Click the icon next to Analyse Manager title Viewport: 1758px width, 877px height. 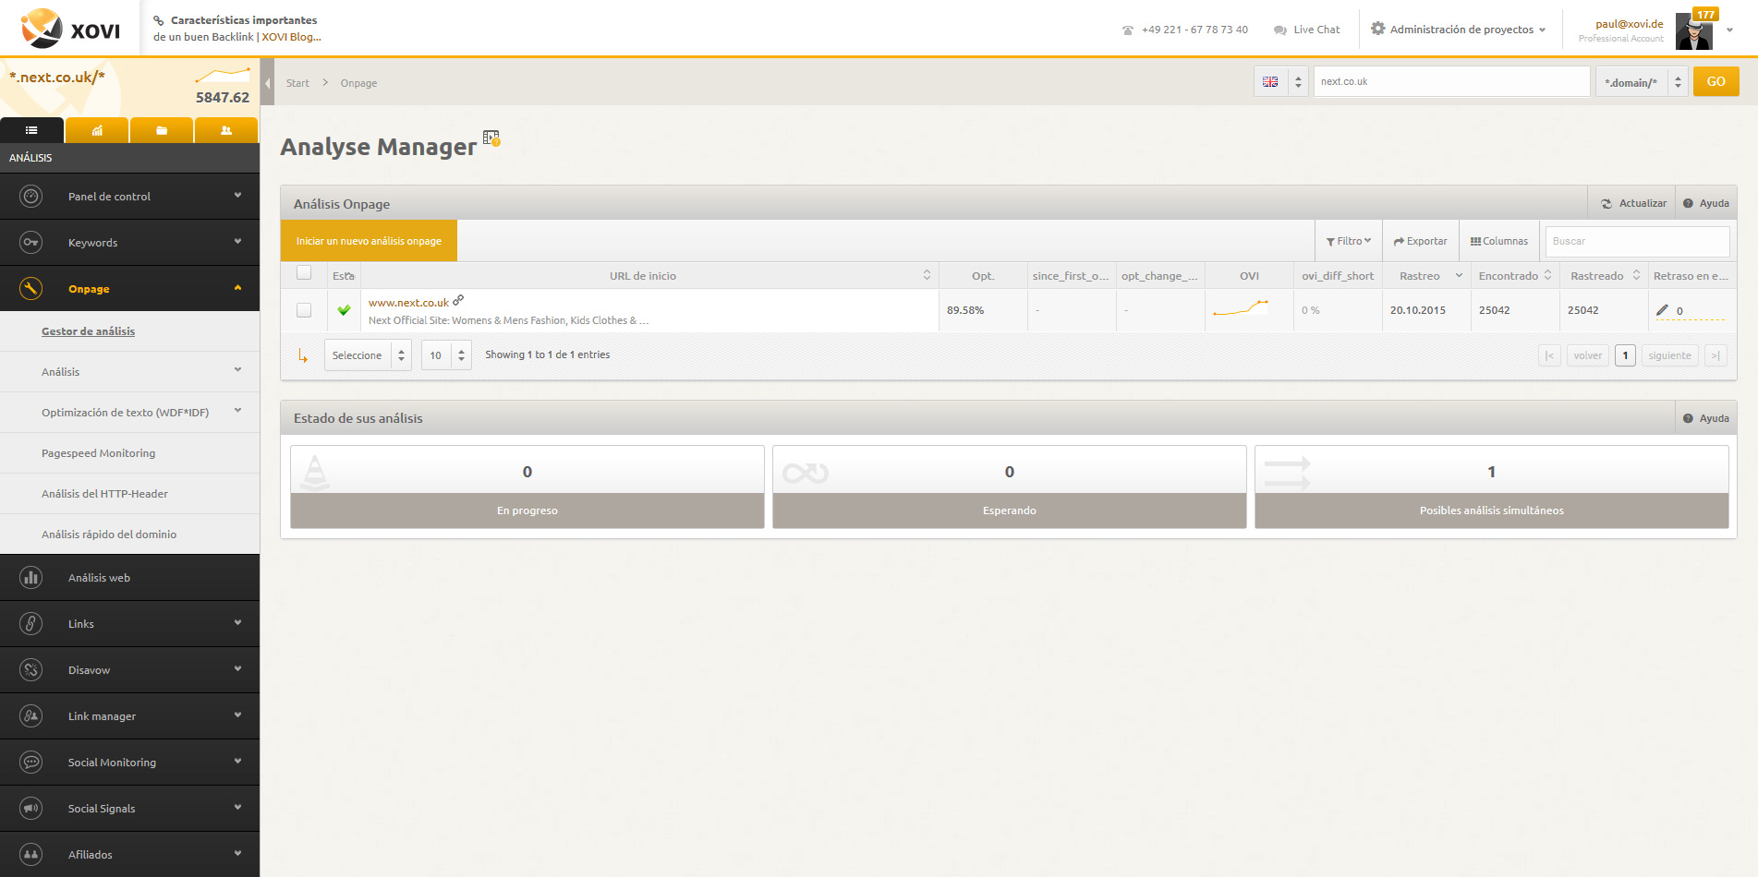click(x=491, y=138)
